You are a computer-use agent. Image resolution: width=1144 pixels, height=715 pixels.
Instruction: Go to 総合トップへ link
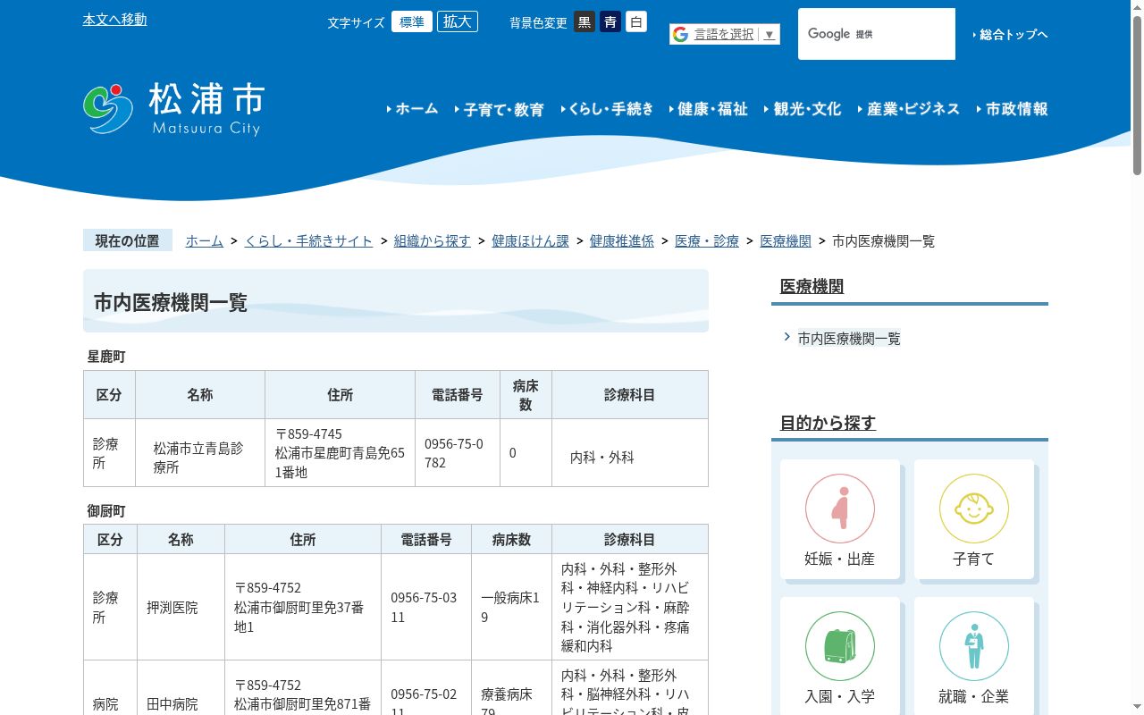click(1010, 35)
